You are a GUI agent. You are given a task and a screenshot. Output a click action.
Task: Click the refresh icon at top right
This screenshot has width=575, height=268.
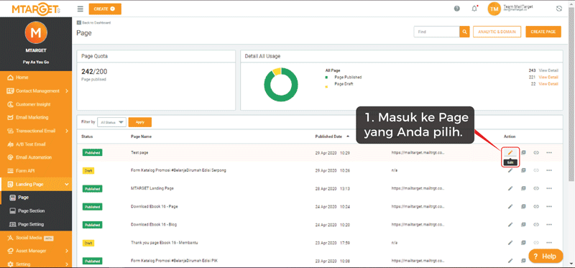[559, 9]
